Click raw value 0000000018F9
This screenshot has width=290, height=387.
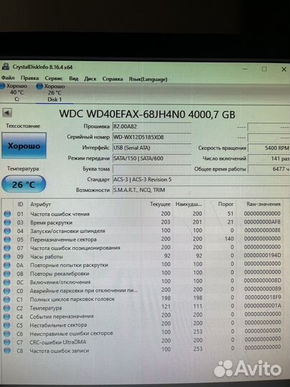pos(263,297)
